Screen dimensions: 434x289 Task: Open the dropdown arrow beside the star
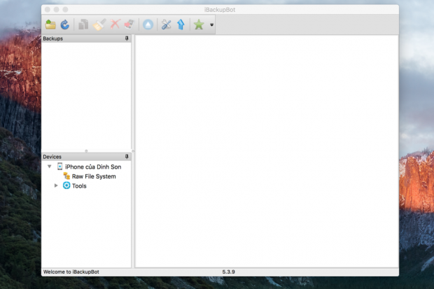[x=211, y=25]
